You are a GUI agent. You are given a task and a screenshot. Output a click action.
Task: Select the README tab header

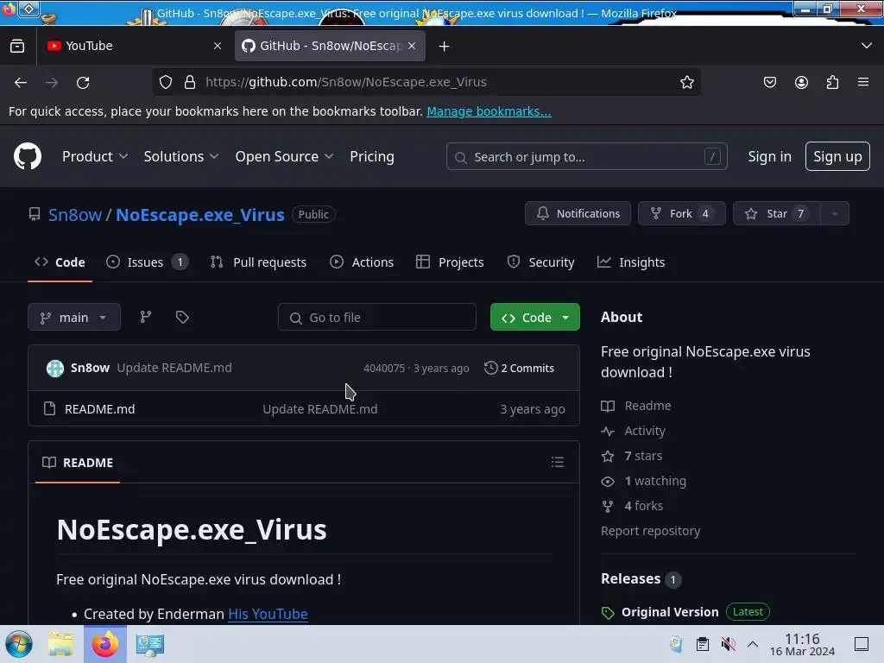tap(78, 463)
